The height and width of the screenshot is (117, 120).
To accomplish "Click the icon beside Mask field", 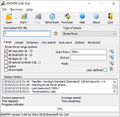I will click(x=112, y=63).
